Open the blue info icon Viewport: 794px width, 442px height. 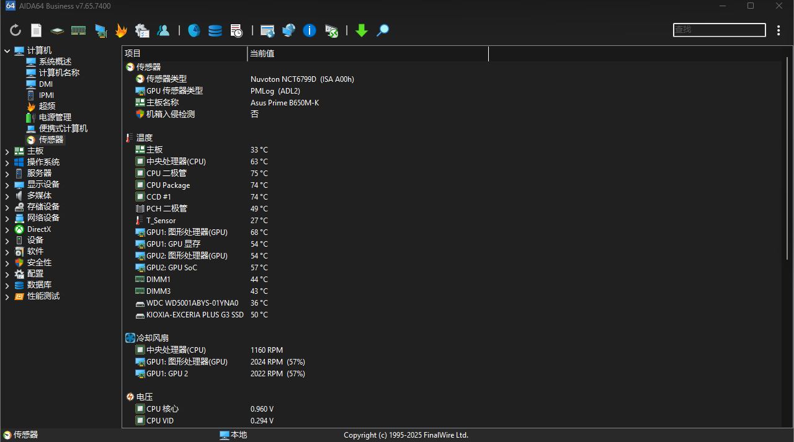[310, 30]
